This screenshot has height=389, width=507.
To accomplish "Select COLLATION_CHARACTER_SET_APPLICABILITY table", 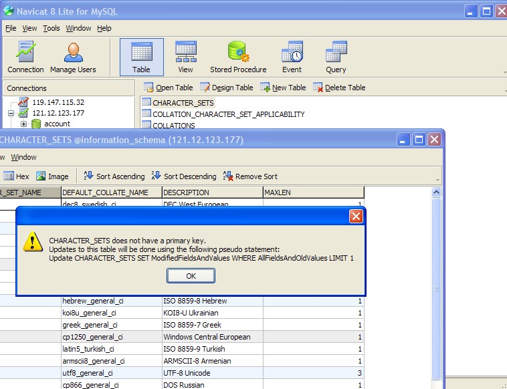I will [x=228, y=114].
